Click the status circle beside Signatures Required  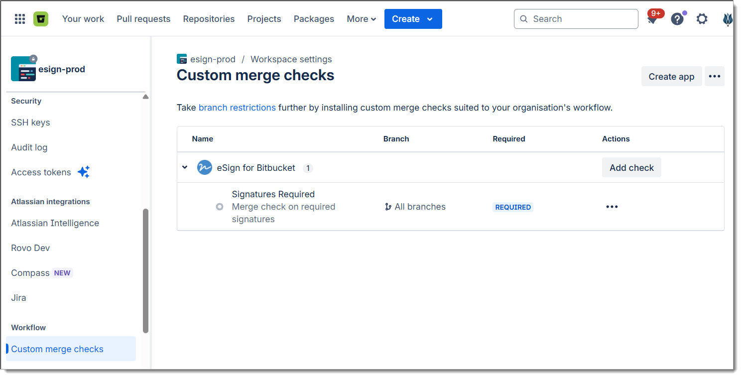point(220,207)
